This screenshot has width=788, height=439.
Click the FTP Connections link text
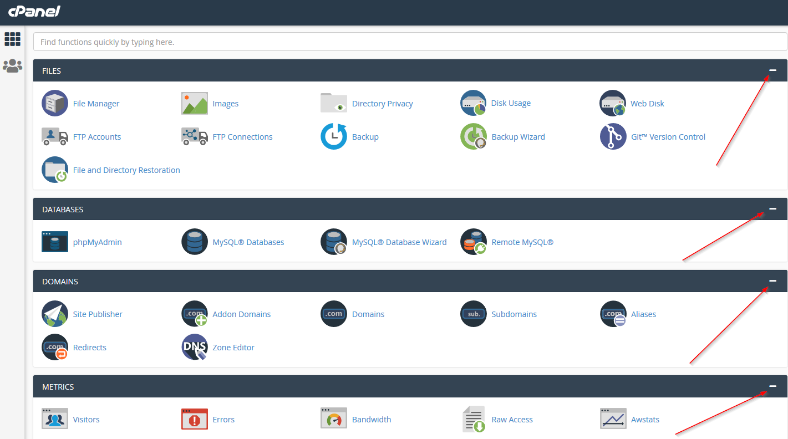pos(242,137)
